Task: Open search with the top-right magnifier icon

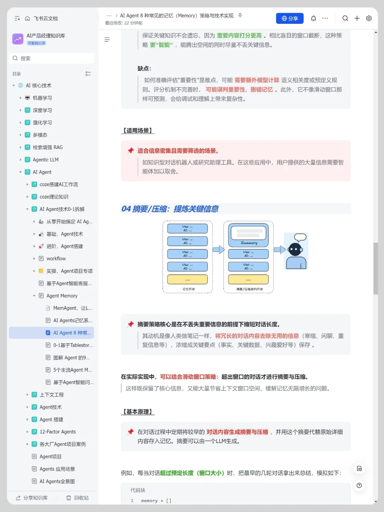Action: pos(345,18)
